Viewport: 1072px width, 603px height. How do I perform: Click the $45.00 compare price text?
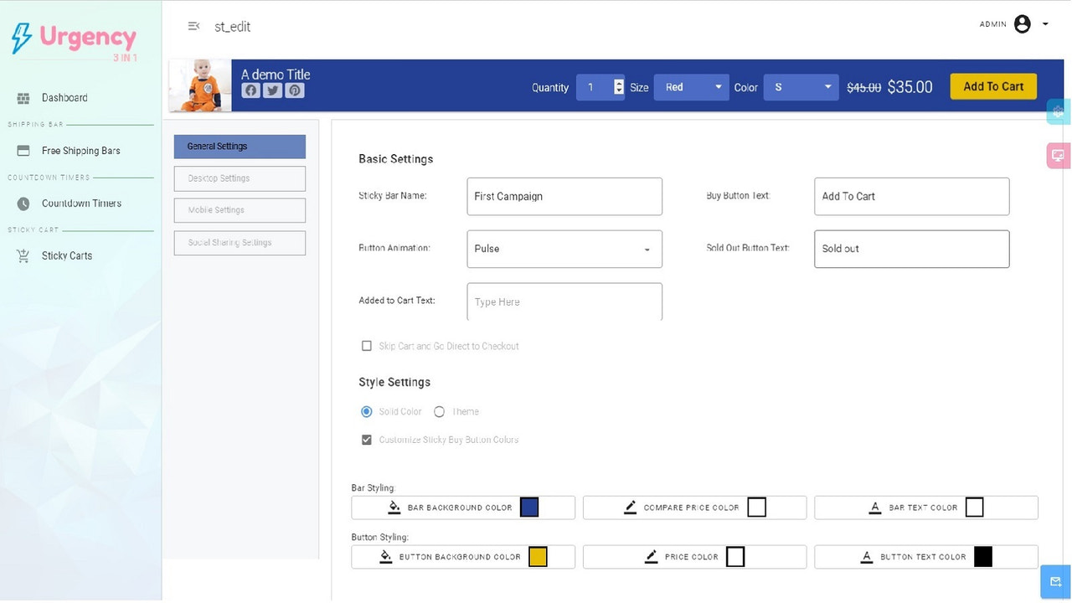(x=863, y=87)
